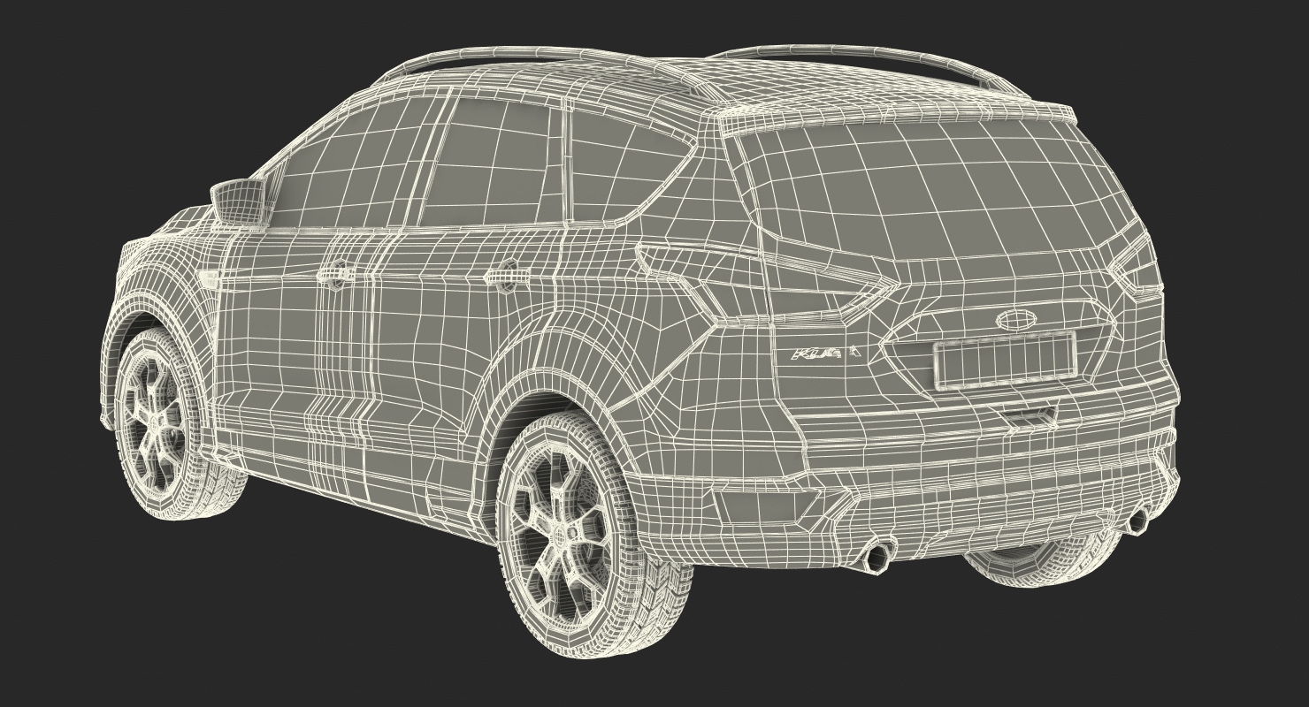Select the front door handle

point(338,273)
